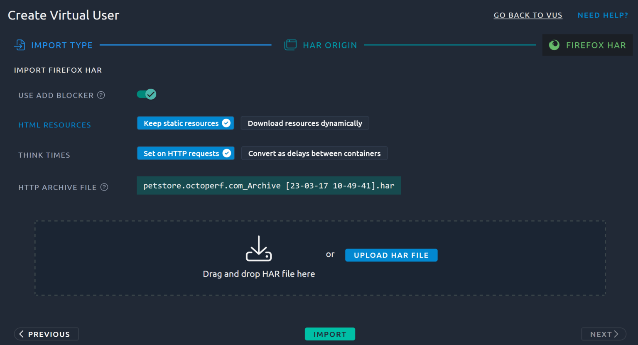Click the HAR Origin step icon

tap(290, 45)
